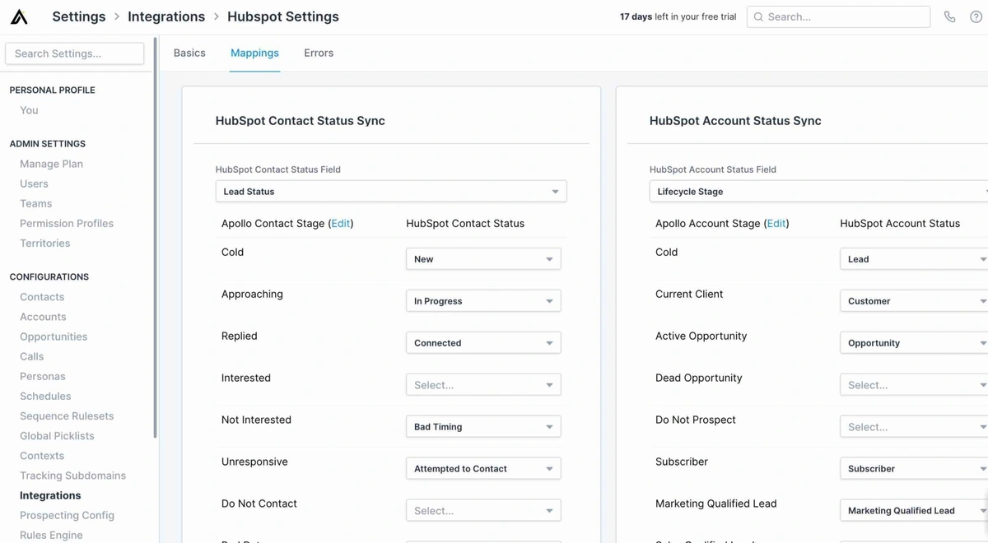Image resolution: width=988 pixels, height=543 pixels.
Task: Open the help question mark icon
Action: [x=976, y=16]
